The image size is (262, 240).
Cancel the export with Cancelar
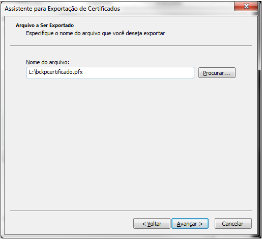pyautogui.click(x=233, y=224)
